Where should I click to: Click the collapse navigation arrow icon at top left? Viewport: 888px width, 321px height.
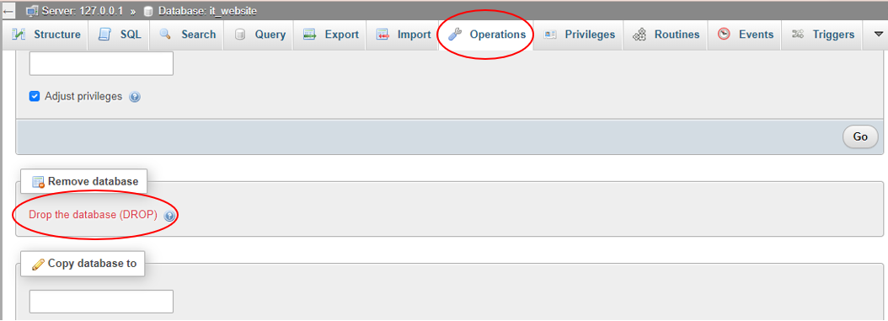[x=8, y=11]
